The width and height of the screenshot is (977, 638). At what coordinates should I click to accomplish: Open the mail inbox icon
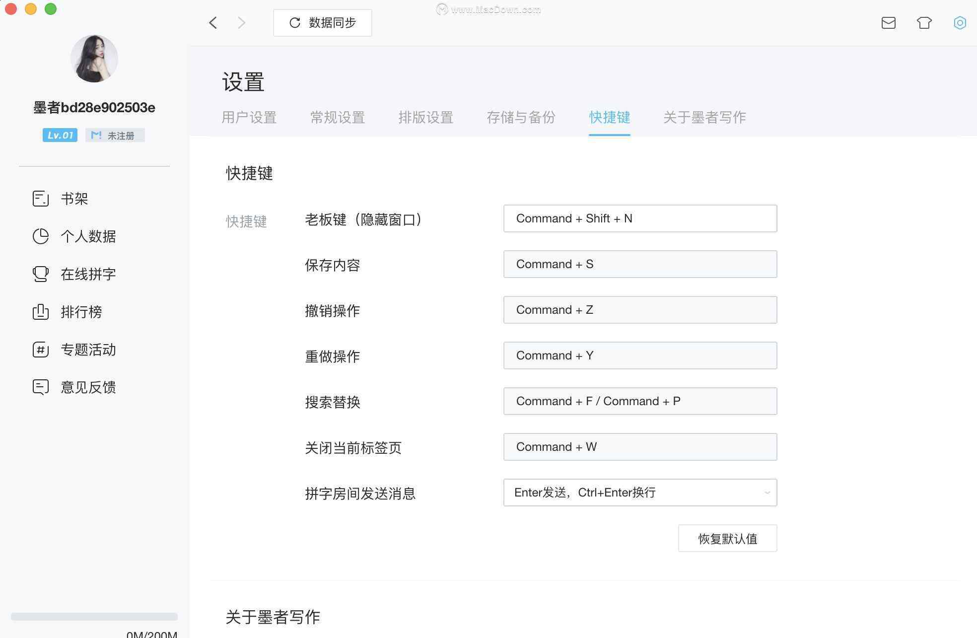click(888, 23)
